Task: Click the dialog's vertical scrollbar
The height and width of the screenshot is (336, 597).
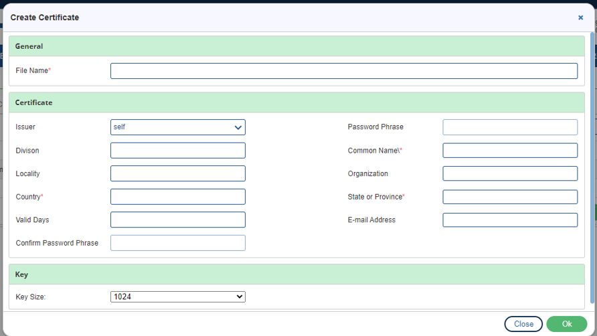Action: tap(592, 167)
